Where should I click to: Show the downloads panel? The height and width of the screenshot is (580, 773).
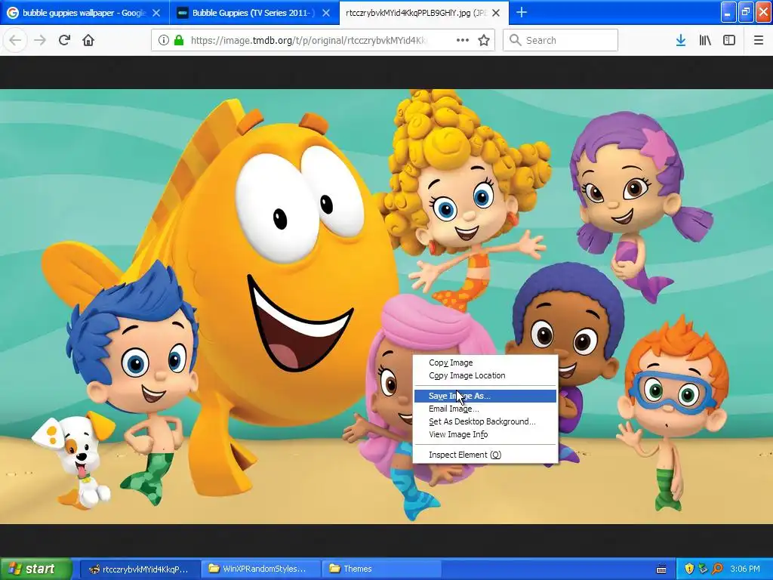point(681,40)
